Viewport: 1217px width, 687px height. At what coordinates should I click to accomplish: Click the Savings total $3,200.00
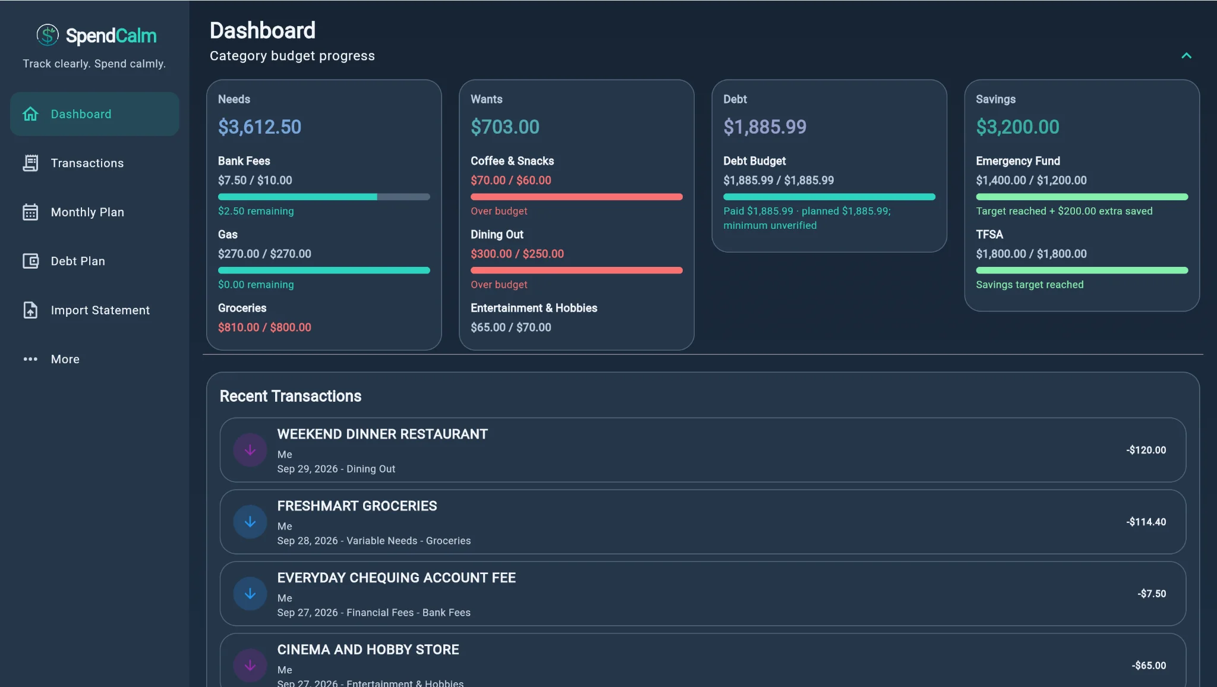coord(1017,127)
